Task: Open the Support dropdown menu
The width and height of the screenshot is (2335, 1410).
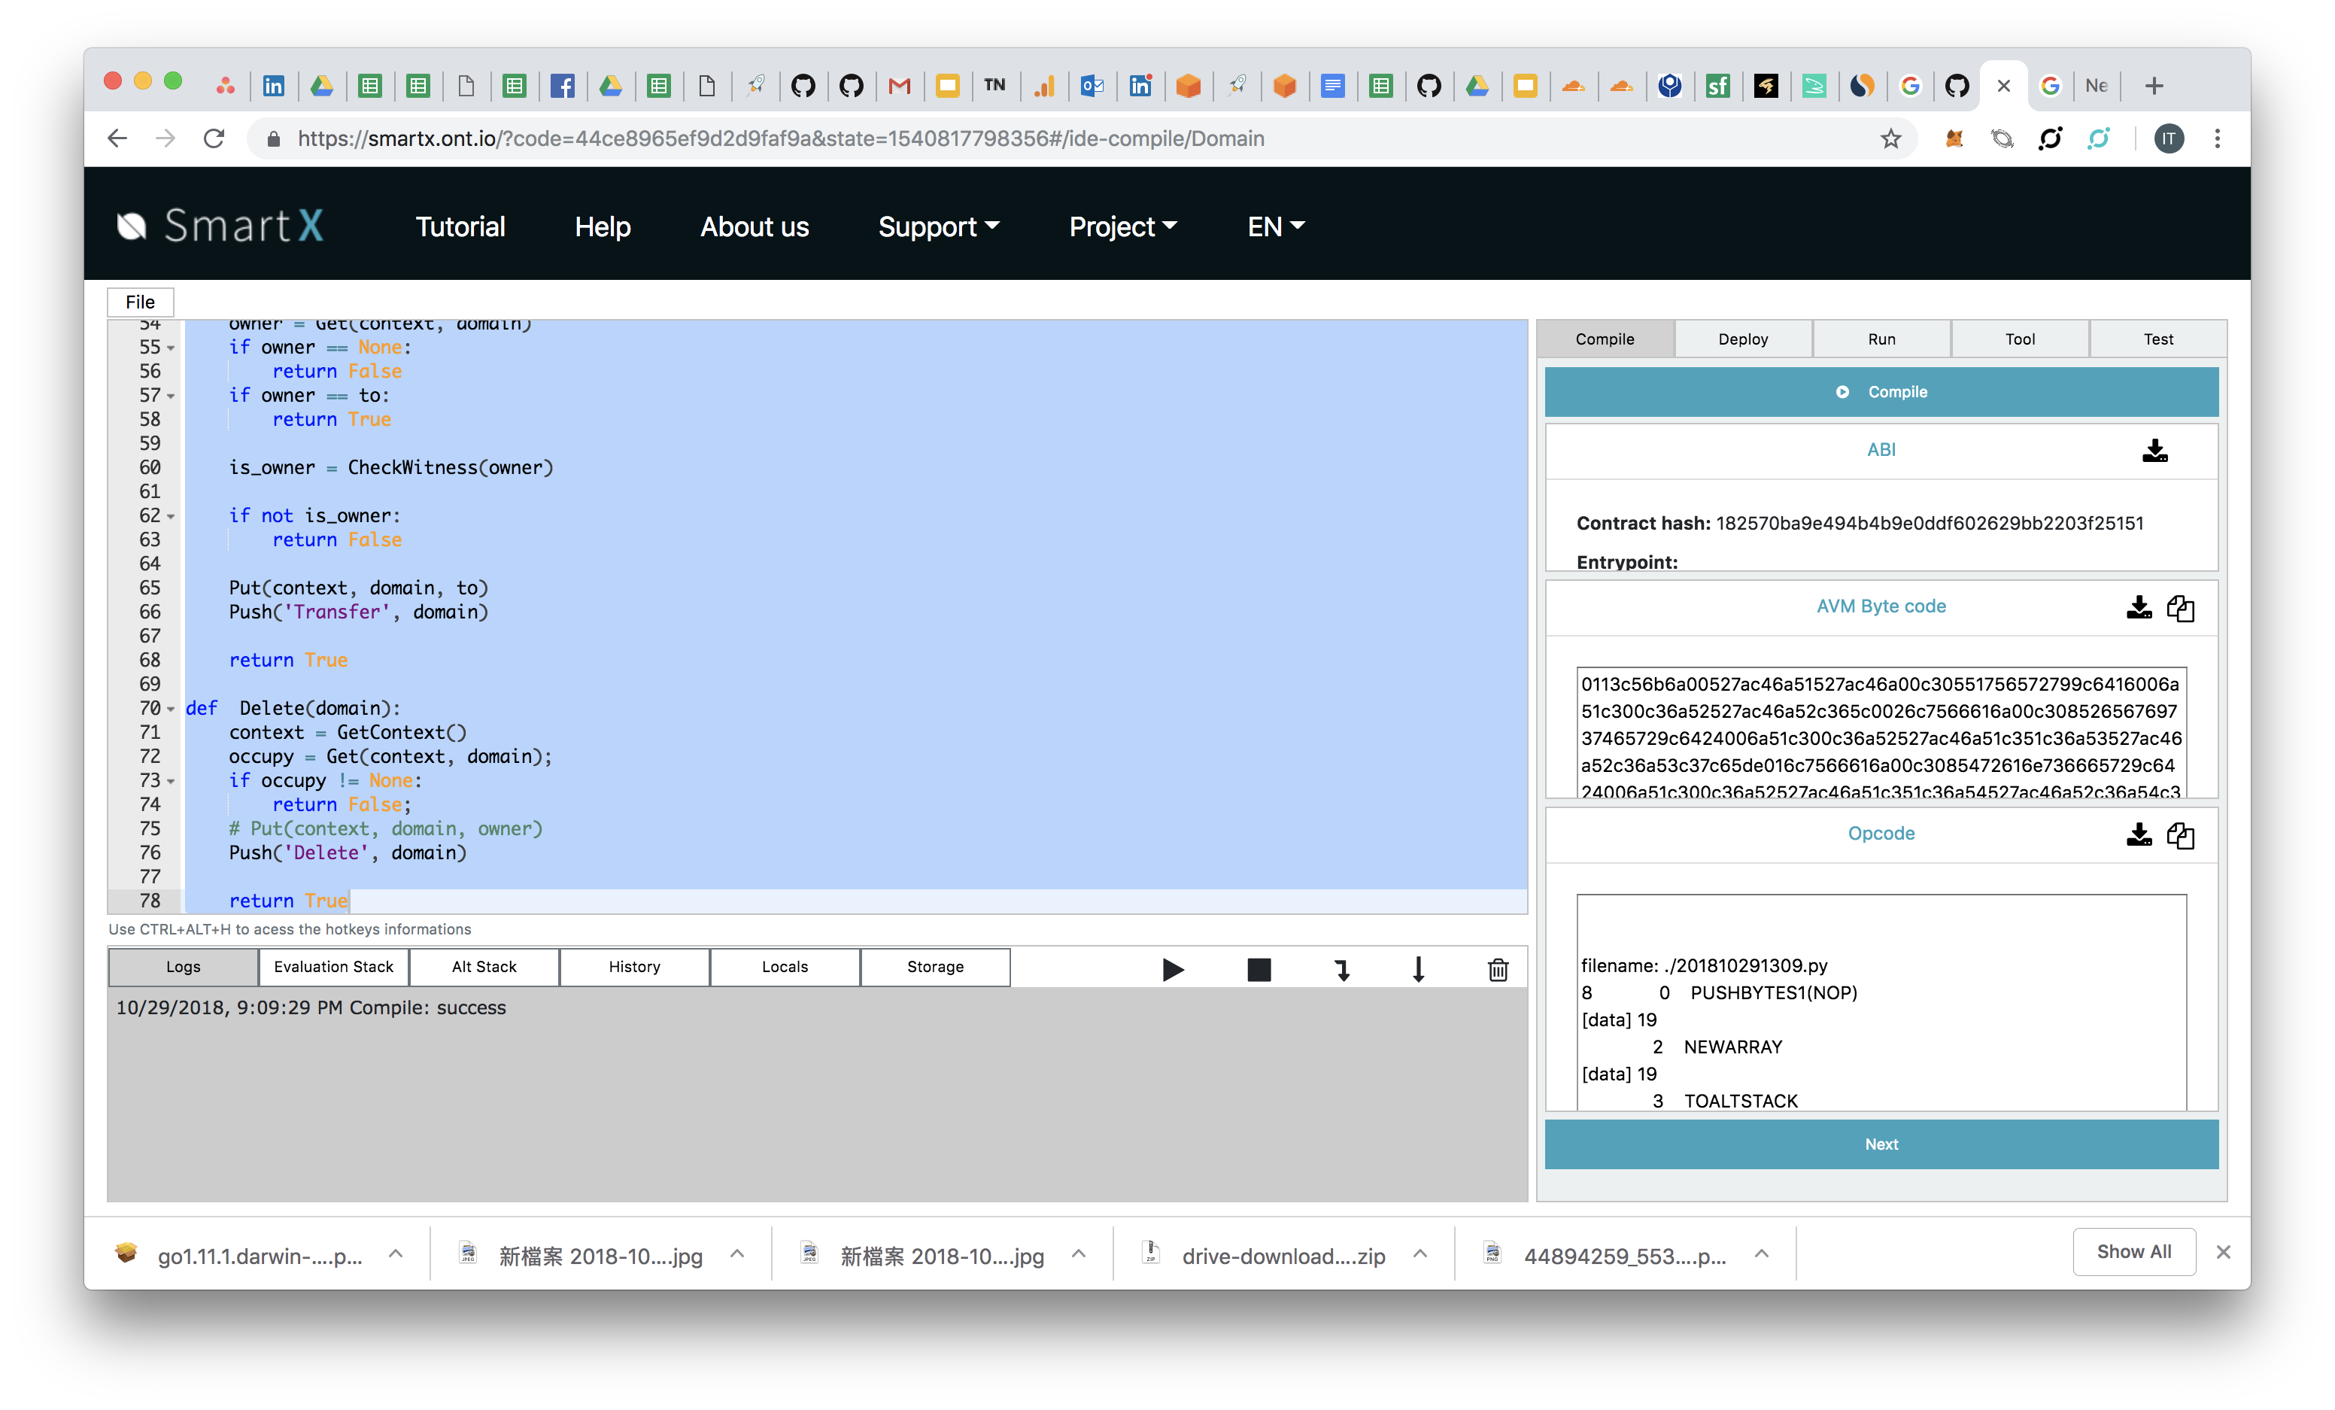Action: (938, 226)
